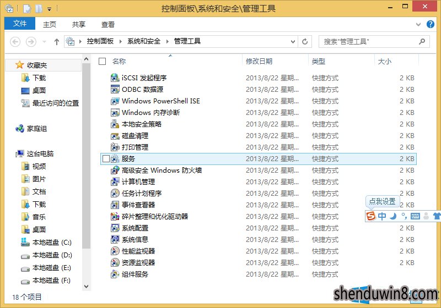
Task: Click the 系统信息 icon
Action: tap(115, 240)
